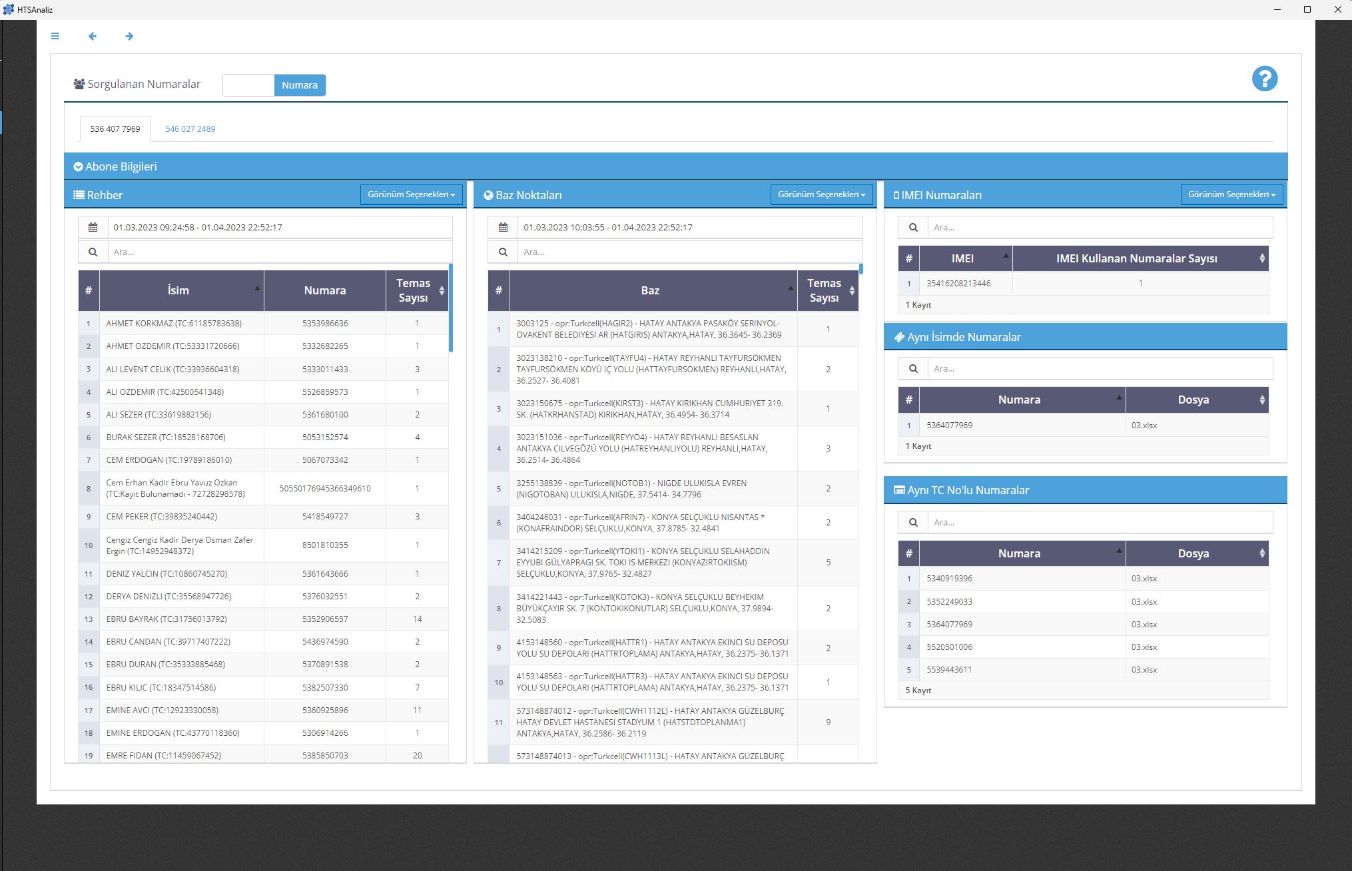
Task: Go back with the left arrow
Action: coord(93,36)
